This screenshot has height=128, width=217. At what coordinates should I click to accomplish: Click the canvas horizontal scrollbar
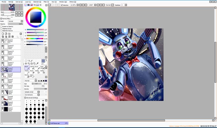coord(131,120)
